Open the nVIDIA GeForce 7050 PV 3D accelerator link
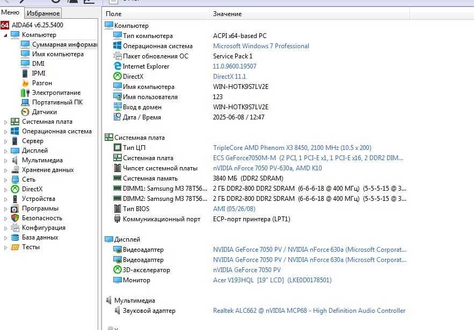Image resolution: width=474 pixels, height=330 pixels. (x=247, y=269)
